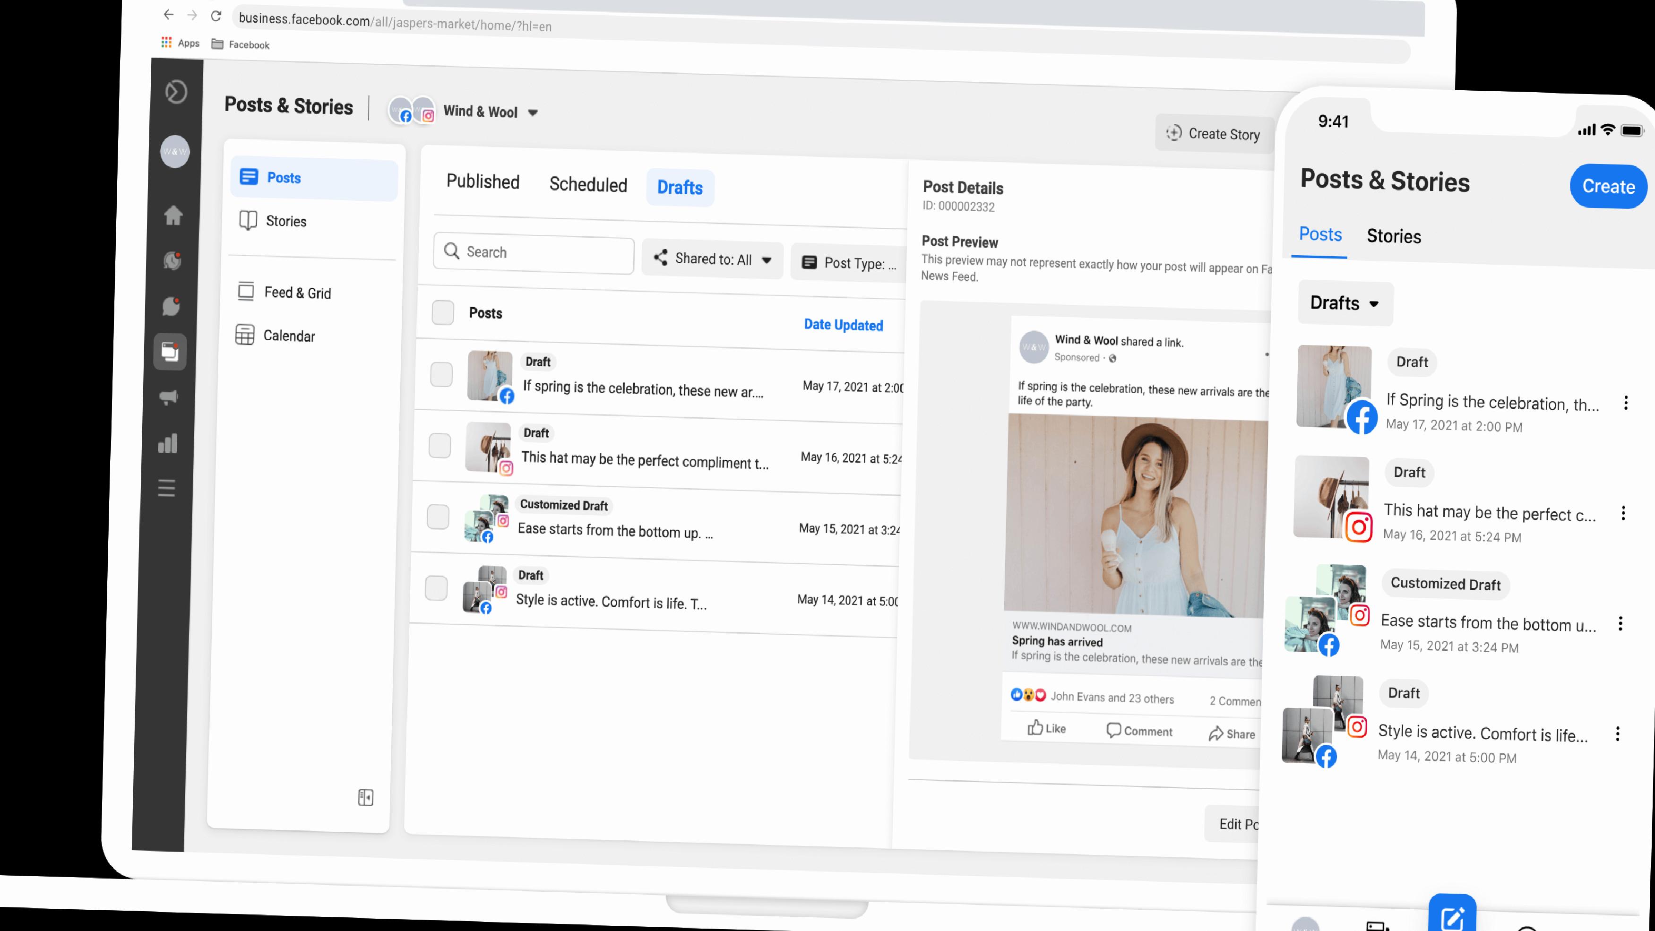Image resolution: width=1655 pixels, height=931 pixels.
Task: Open options for 'Ease starts from the bottom' on phone
Action: coord(1621,623)
